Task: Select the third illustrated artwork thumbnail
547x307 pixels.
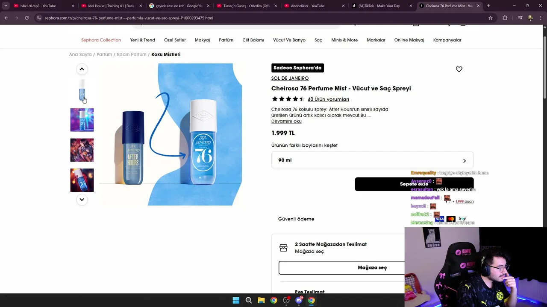Action: 82,150
